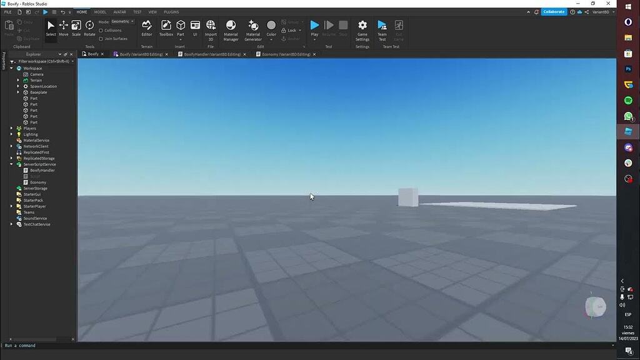Open the Mode Geometric dropdown
This screenshot has width=640, height=360.
click(x=122, y=21)
